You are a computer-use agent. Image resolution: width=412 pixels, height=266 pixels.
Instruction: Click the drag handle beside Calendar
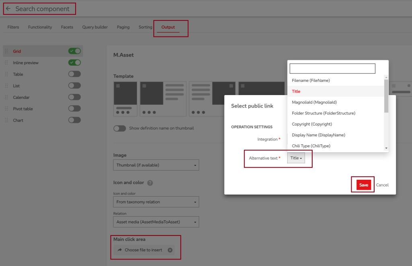pos(6,97)
